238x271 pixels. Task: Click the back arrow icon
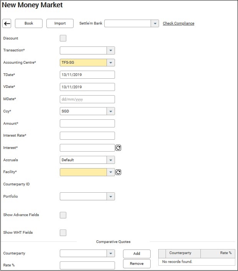tap(7, 23)
